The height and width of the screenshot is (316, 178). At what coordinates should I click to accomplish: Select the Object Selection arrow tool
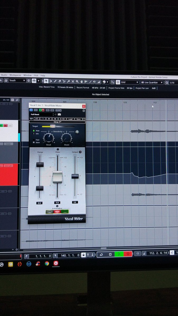46,81
